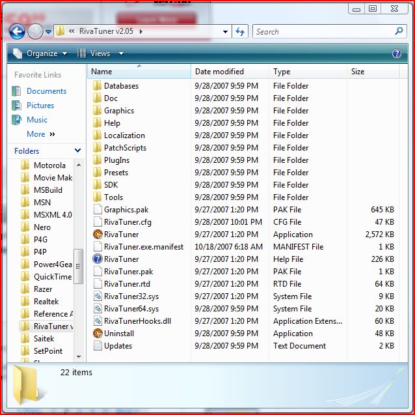Click the magnifier icon in Search box
Viewport: 415px width, 415px height.
(399, 31)
